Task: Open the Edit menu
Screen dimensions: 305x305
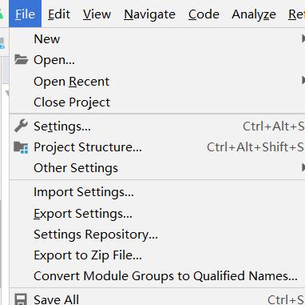Action: (59, 14)
